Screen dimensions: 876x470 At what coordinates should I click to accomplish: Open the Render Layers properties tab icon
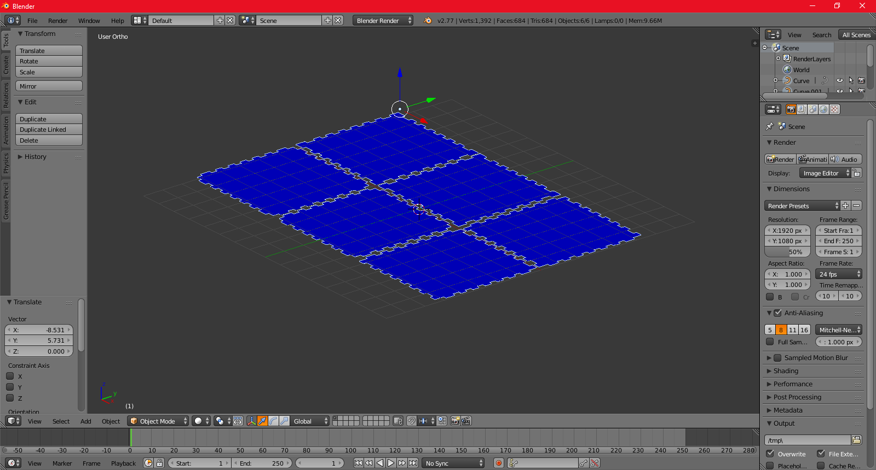(802, 109)
